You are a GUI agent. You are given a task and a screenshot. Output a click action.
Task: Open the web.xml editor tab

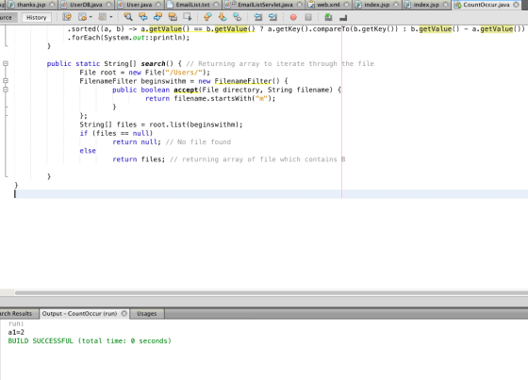(328, 5)
